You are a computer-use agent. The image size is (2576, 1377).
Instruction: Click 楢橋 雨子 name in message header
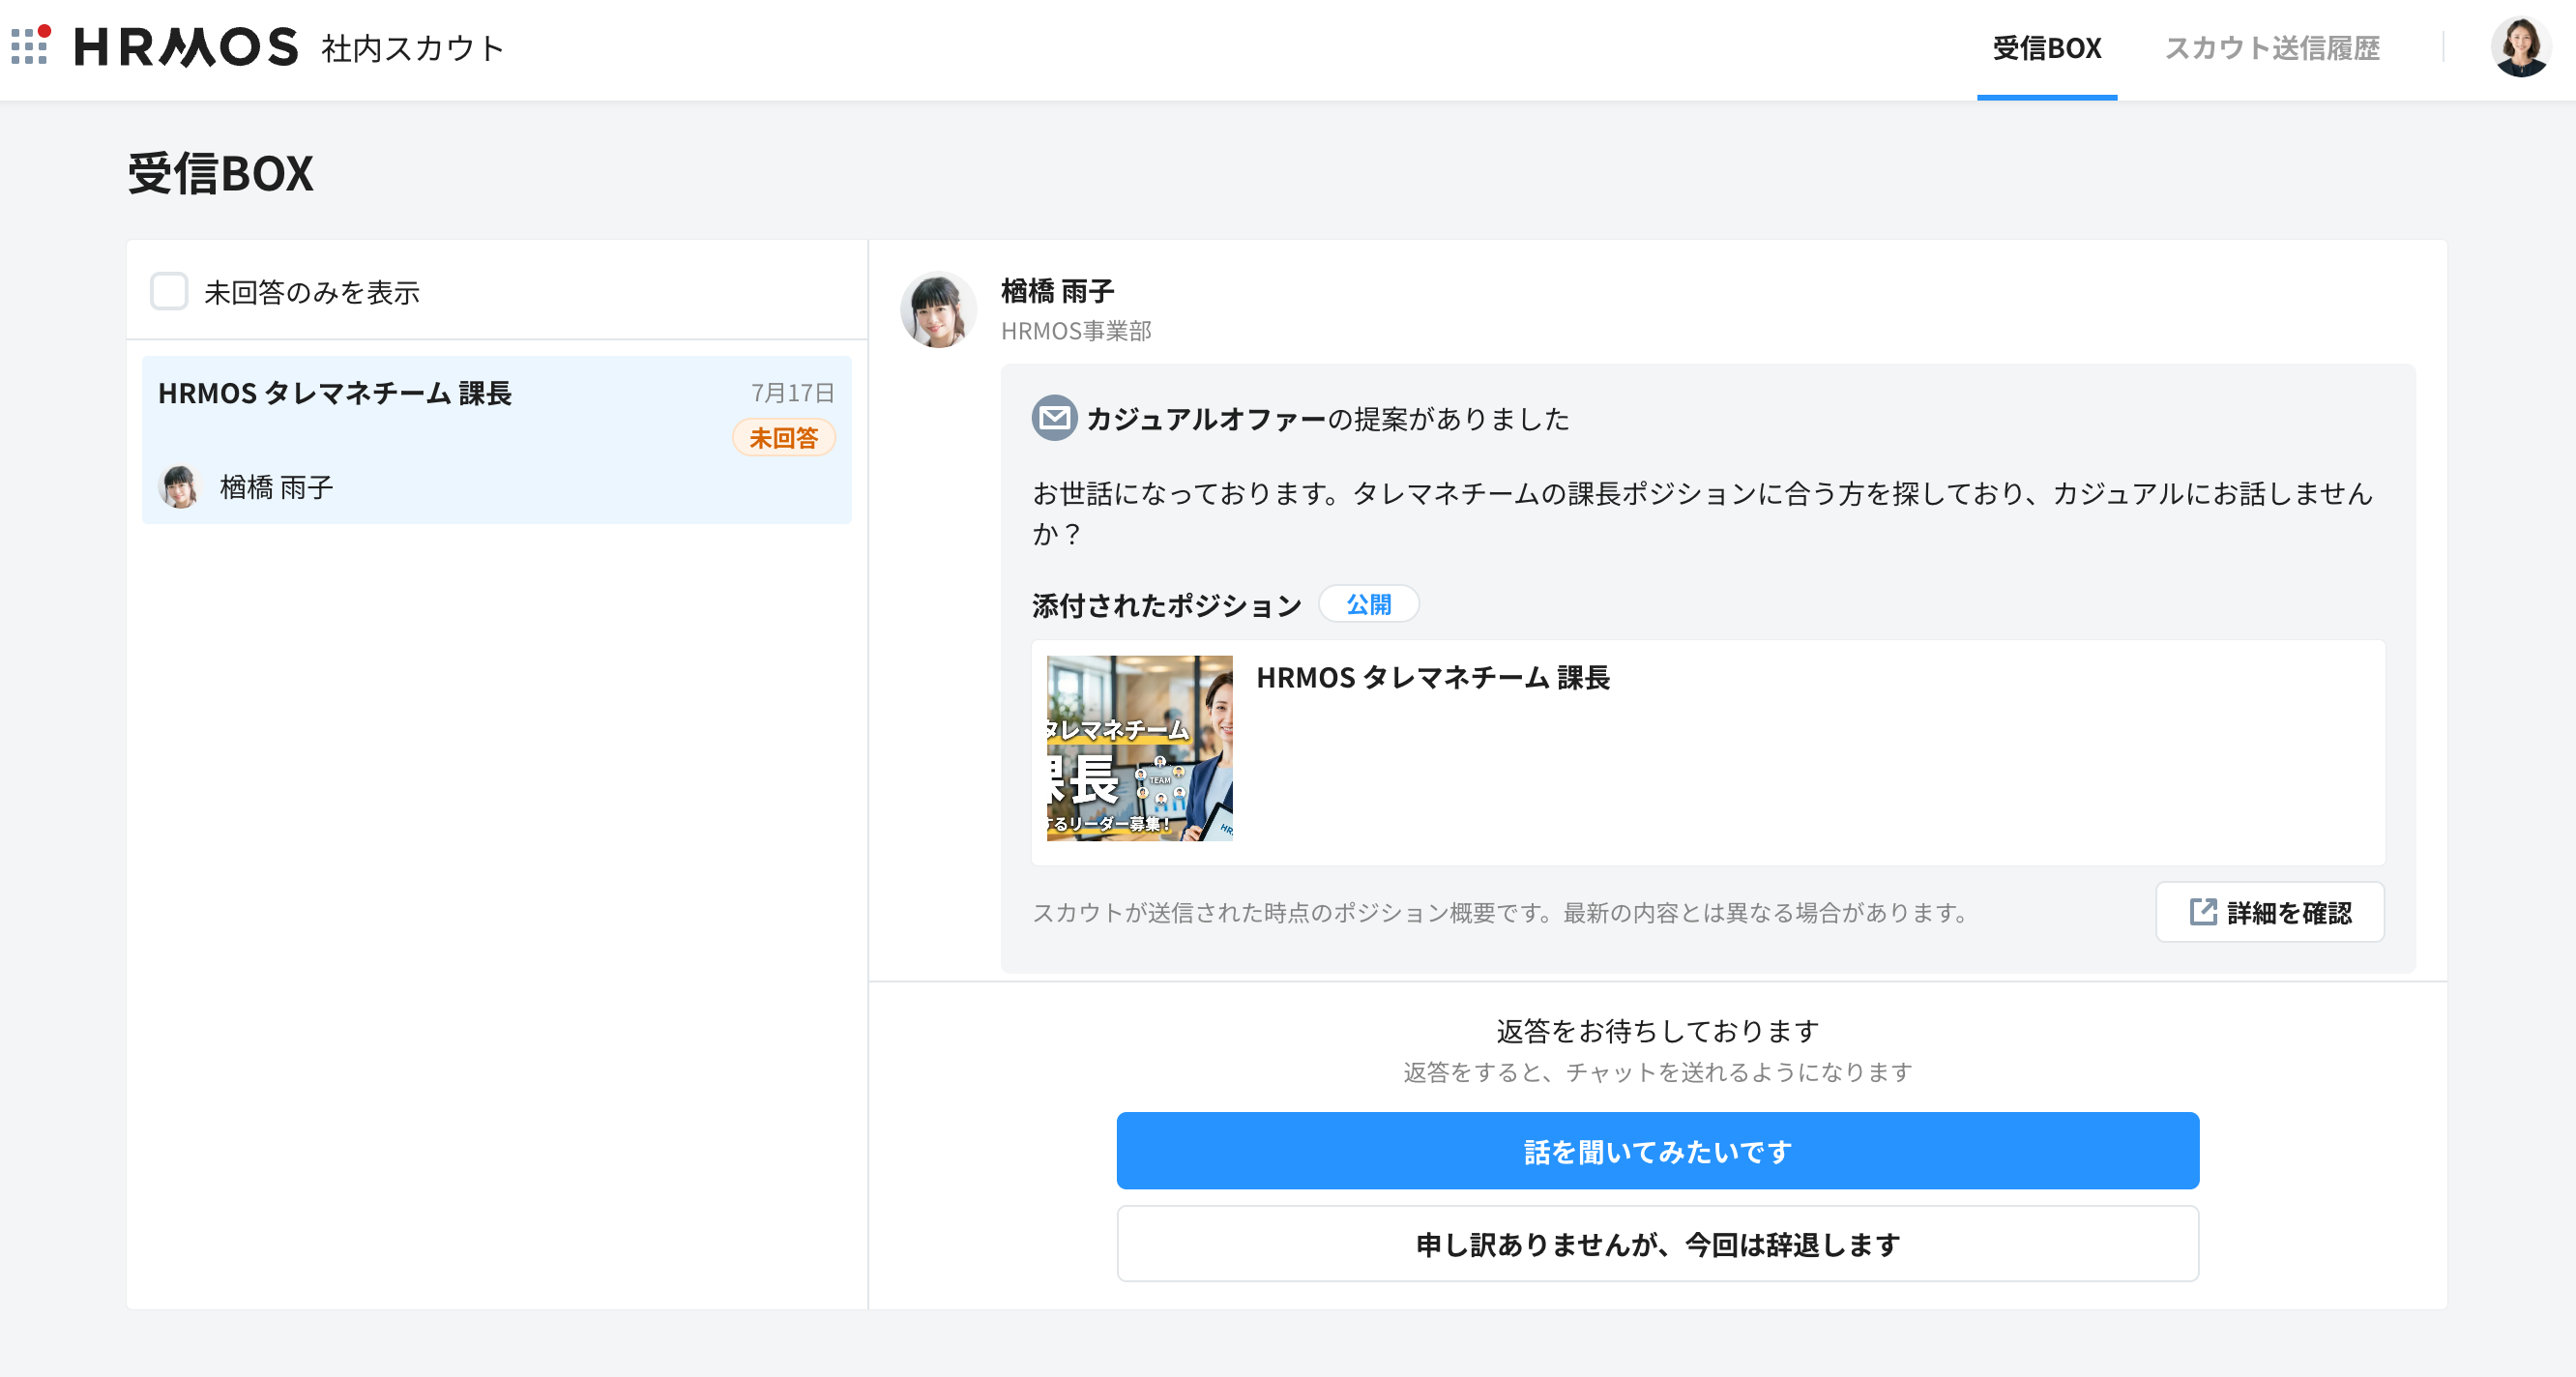(x=1057, y=292)
